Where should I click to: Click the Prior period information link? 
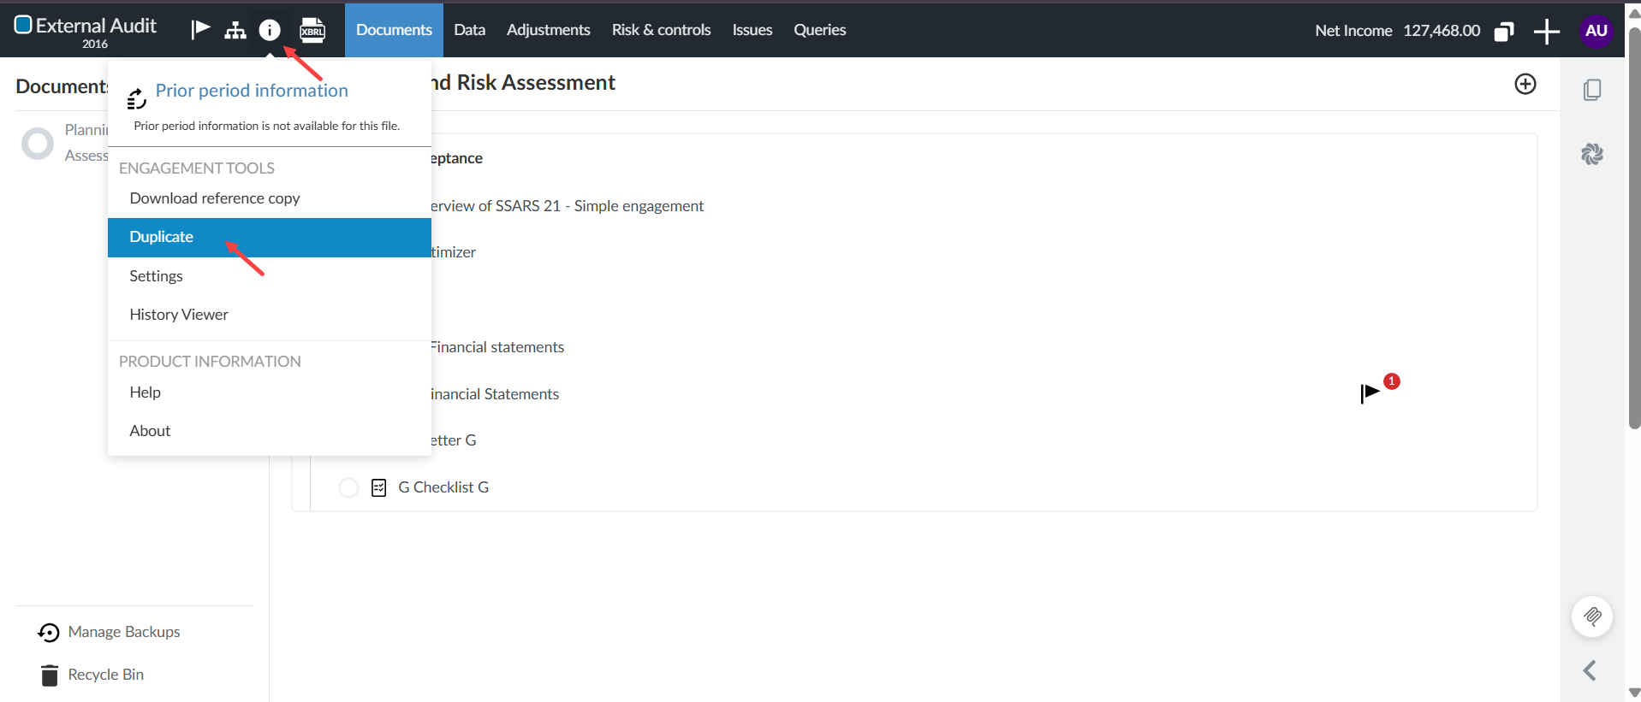click(252, 91)
